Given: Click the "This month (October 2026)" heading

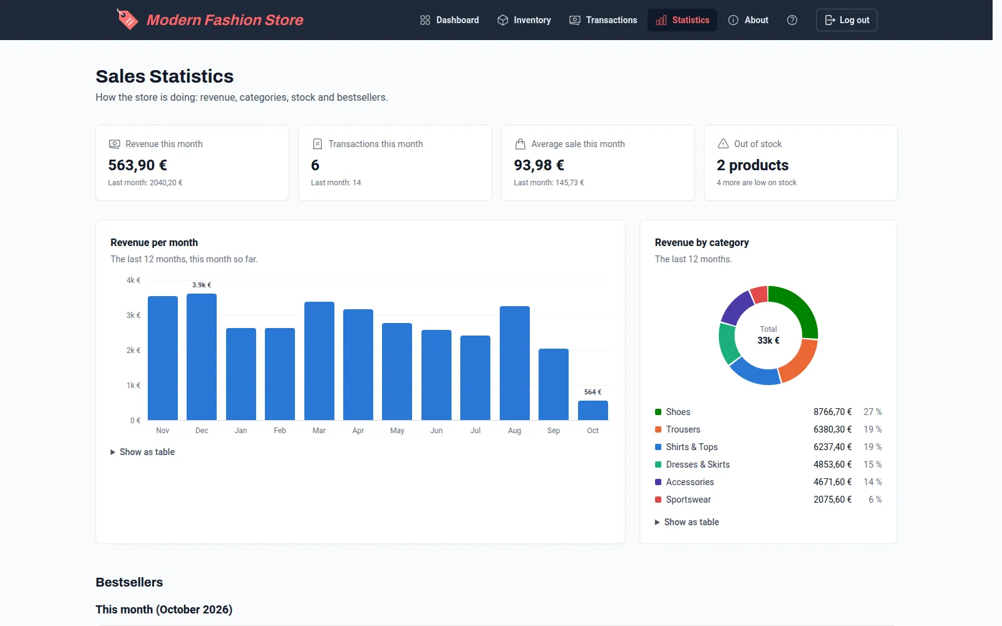Looking at the screenshot, I should 164,610.
